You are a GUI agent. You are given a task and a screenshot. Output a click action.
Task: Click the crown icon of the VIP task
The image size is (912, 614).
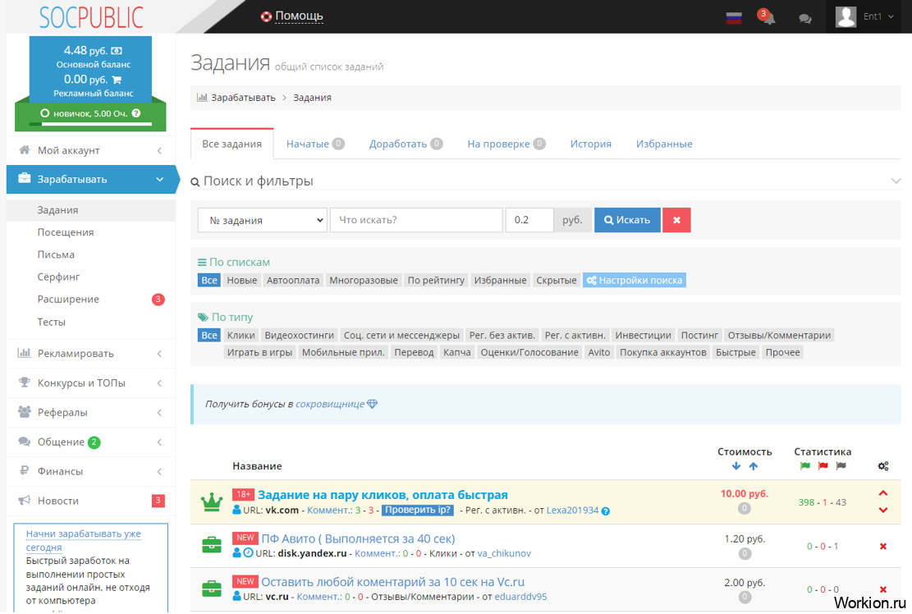tap(212, 502)
